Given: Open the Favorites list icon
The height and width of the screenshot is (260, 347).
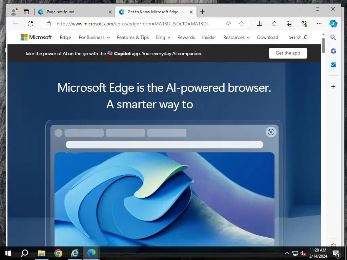Looking at the screenshot, I should 274,24.
